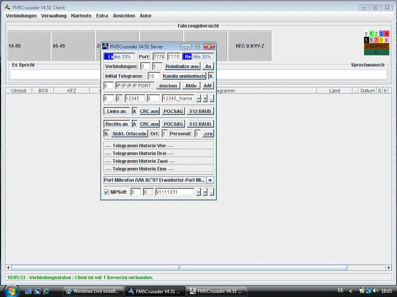Click 512 BAUD in the Links row

[x=200, y=111]
